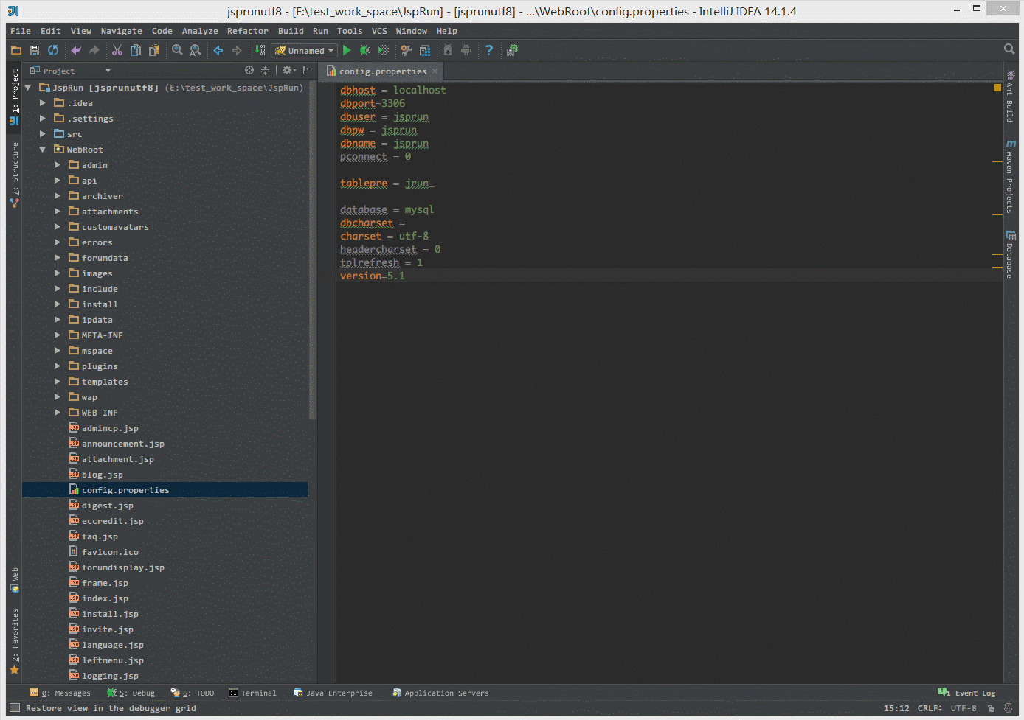Viewport: 1024px width, 720px height.
Task: Click the Find magnifier icon in toolbar
Action: click(x=177, y=50)
